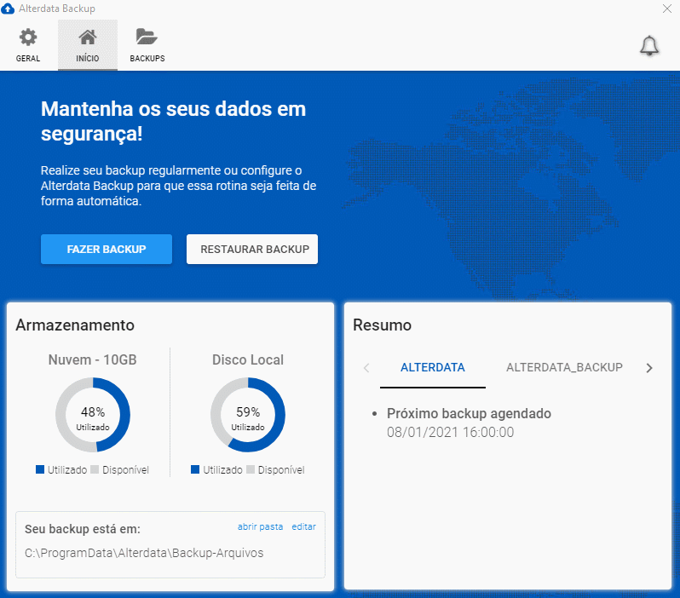This screenshot has width=680, height=598.
Task: Close the Alterdata Backup window
Action: pyautogui.click(x=667, y=9)
